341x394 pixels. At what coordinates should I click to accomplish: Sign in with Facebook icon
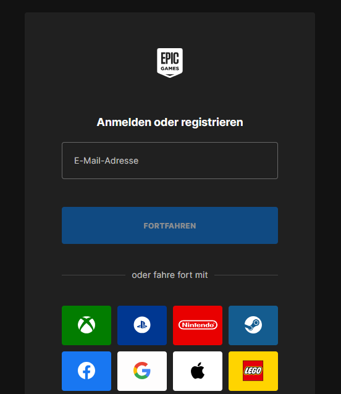[x=86, y=371]
